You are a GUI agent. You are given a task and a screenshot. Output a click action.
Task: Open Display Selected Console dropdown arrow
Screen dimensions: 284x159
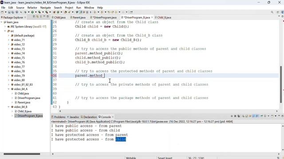tap(268, 116)
